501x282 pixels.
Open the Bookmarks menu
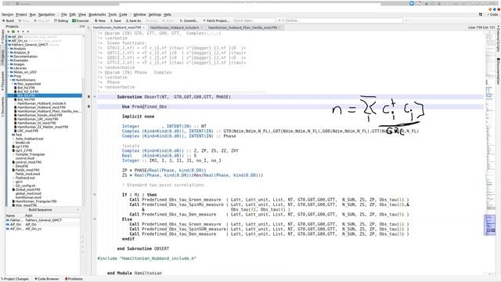click(x=97, y=15)
